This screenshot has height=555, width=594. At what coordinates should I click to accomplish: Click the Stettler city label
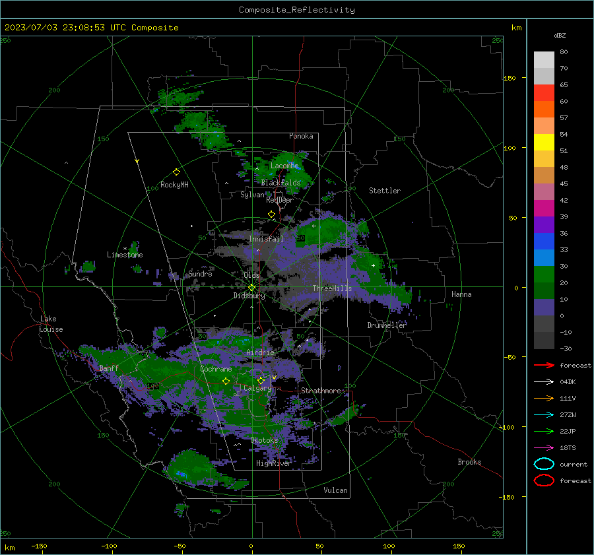(385, 191)
